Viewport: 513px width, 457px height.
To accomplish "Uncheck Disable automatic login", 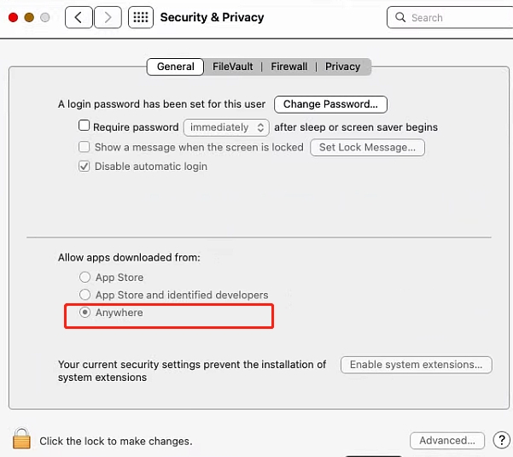I will pyautogui.click(x=85, y=167).
